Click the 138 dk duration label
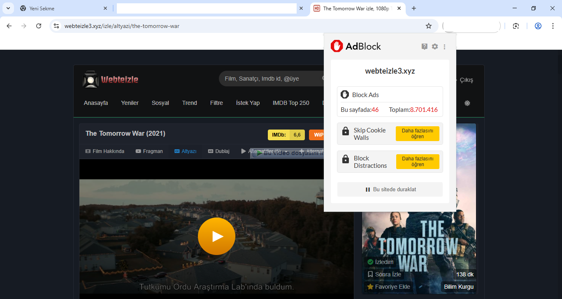The width and height of the screenshot is (562, 299). click(465, 274)
